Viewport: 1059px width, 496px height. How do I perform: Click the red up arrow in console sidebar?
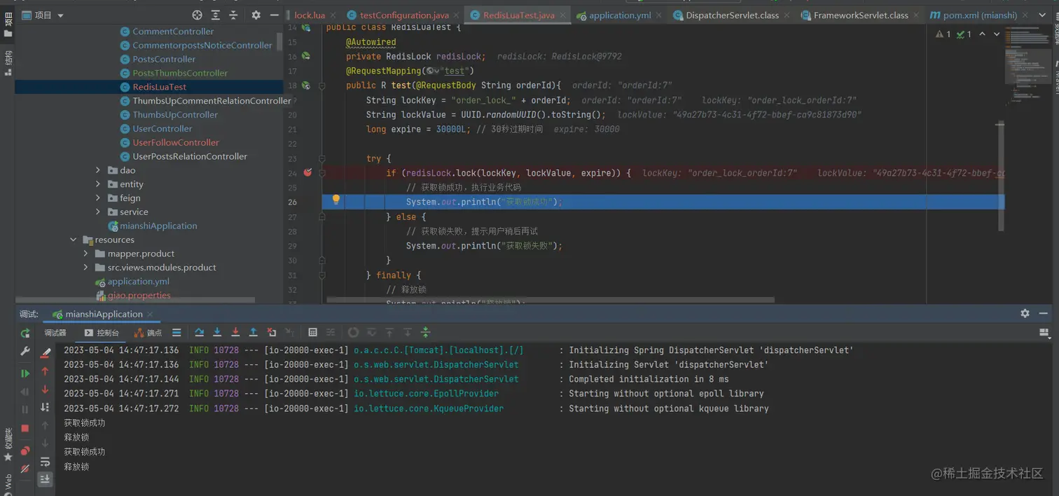click(x=46, y=371)
